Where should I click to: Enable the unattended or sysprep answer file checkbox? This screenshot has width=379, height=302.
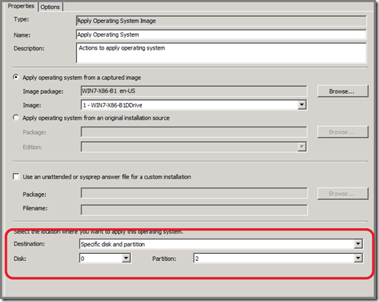point(16,176)
